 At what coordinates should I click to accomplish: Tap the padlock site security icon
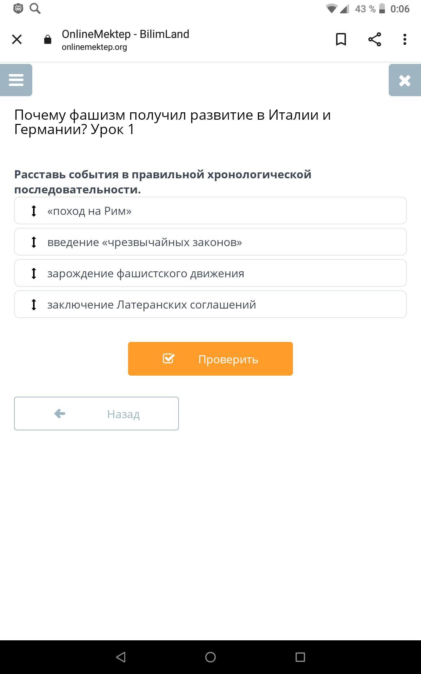coord(48,40)
